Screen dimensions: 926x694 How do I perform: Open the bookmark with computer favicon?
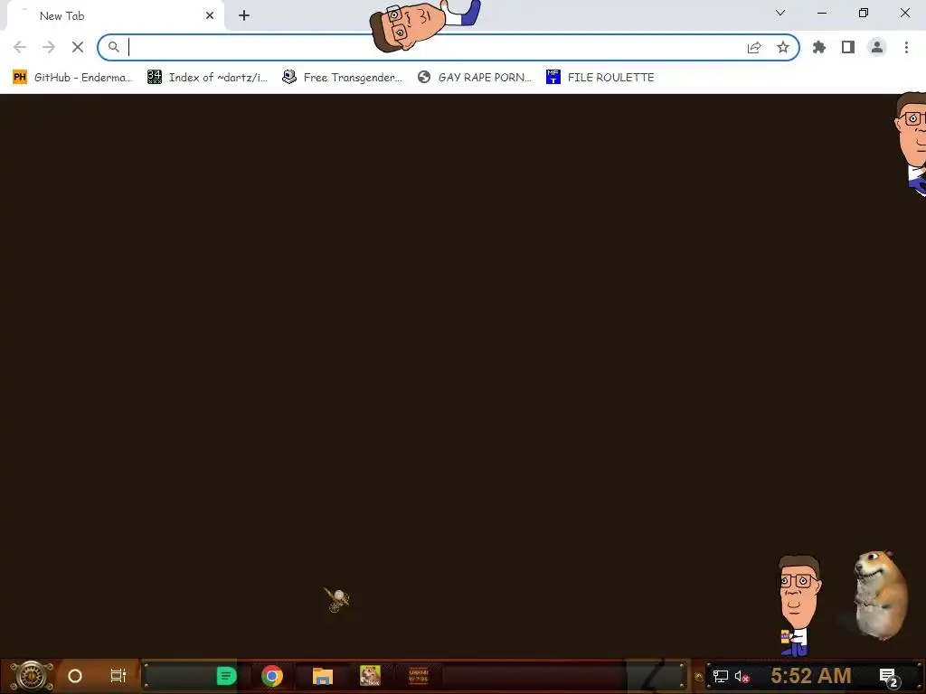343,78
